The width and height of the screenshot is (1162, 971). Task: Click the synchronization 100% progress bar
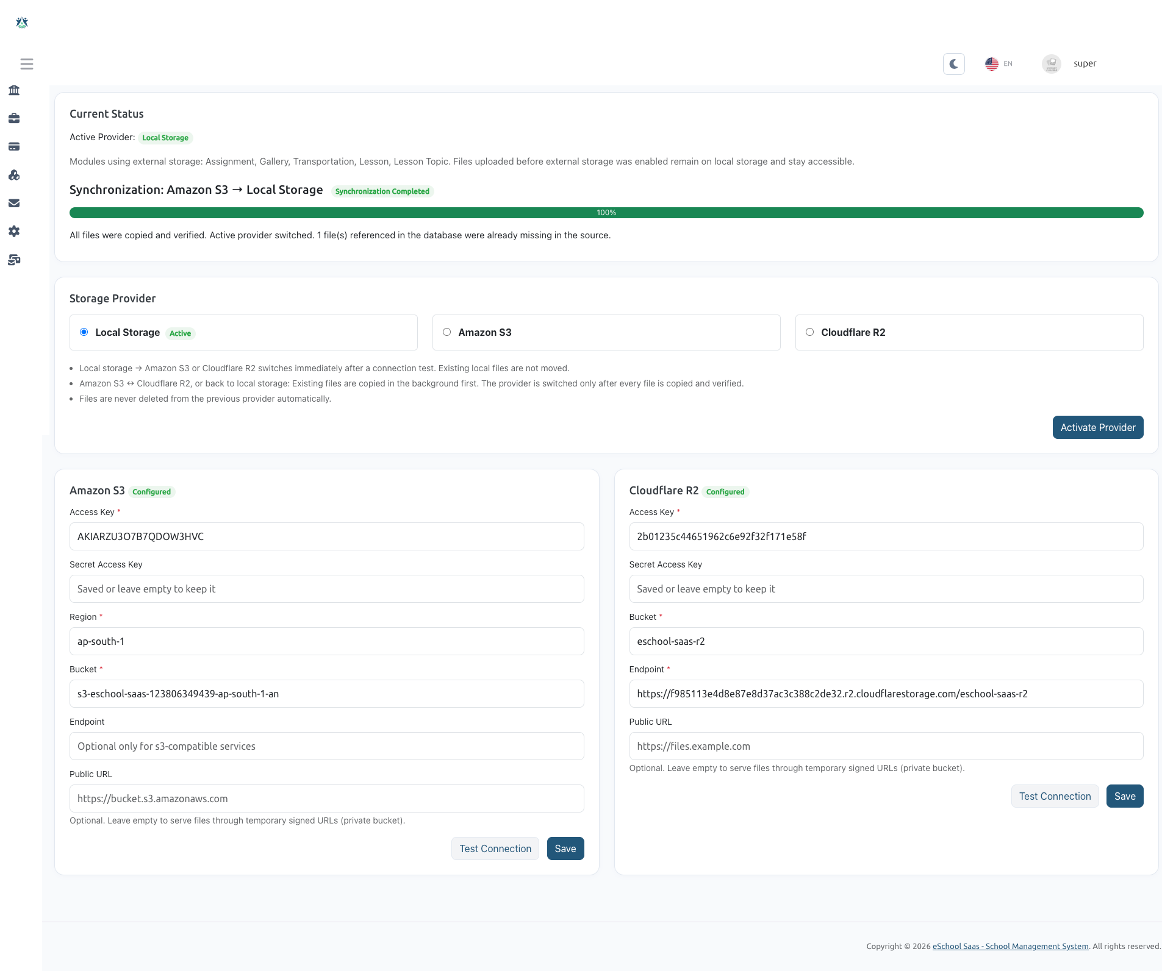point(606,213)
